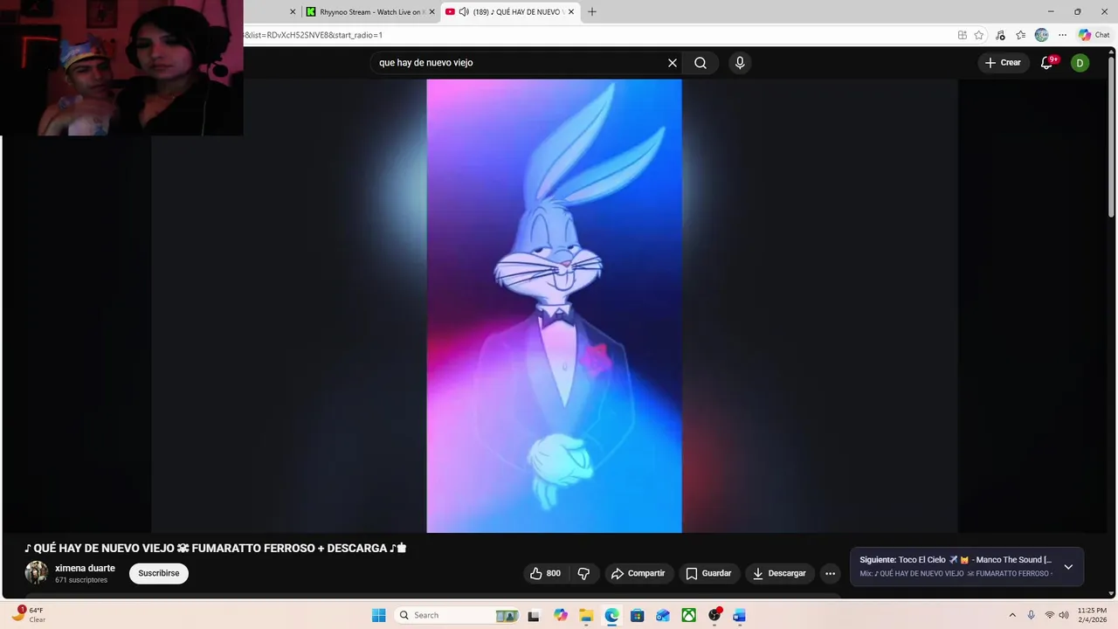This screenshot has width=1118, height=629.
Task: Click the Bugs Bunny video player area
Action: [554, 306]
